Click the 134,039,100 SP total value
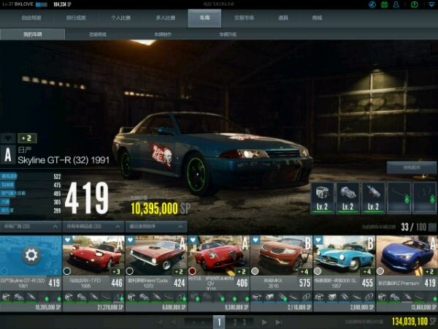 pos(414,322)
